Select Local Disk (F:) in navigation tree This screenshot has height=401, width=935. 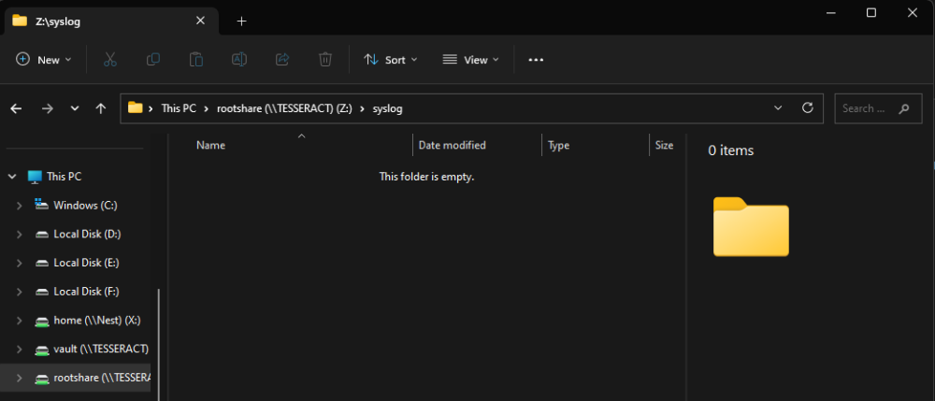coord(86,292)
